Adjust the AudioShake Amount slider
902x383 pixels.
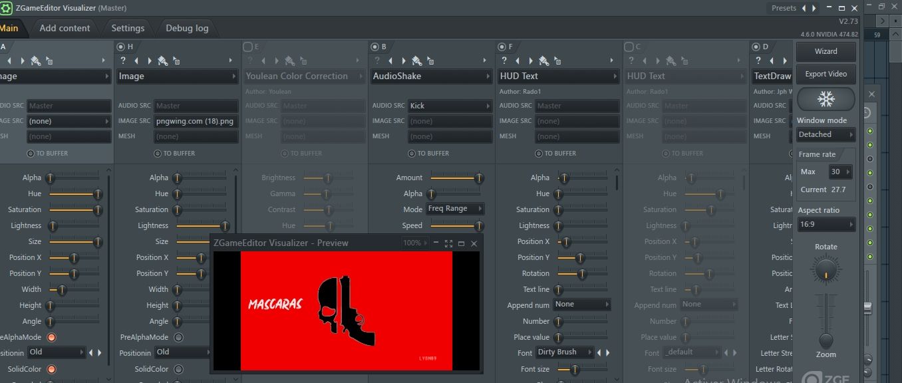pyautogui.click(x=454, y=178)
